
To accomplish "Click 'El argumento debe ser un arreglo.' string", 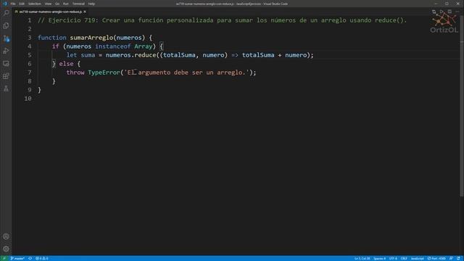I will click(186, 72).
